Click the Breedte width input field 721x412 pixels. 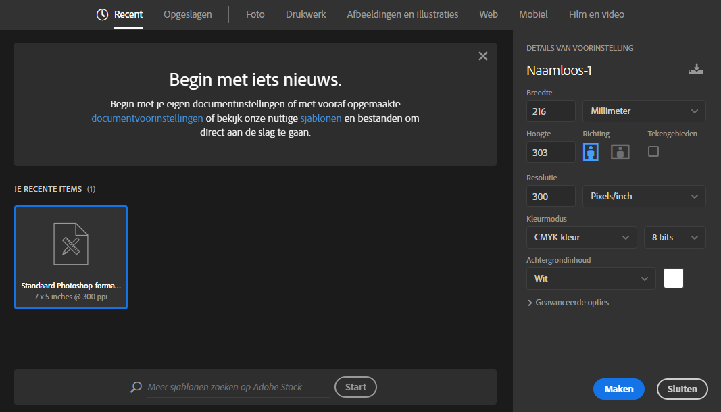(550, 111)
